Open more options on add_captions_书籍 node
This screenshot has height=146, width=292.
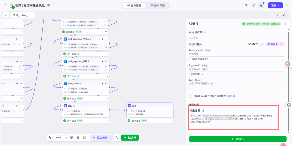(x=106, y=61)
